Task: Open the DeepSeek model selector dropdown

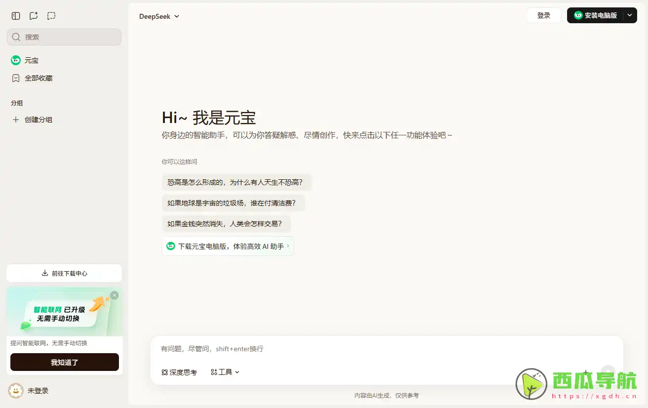Action: click(159, 16)
